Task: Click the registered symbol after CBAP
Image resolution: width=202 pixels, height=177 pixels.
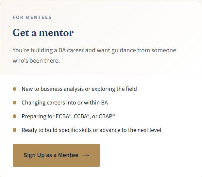Action: (114, 115)
